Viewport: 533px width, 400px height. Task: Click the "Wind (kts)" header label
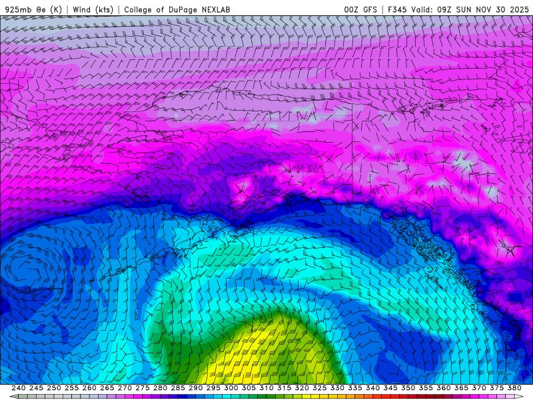pos(93,9)
